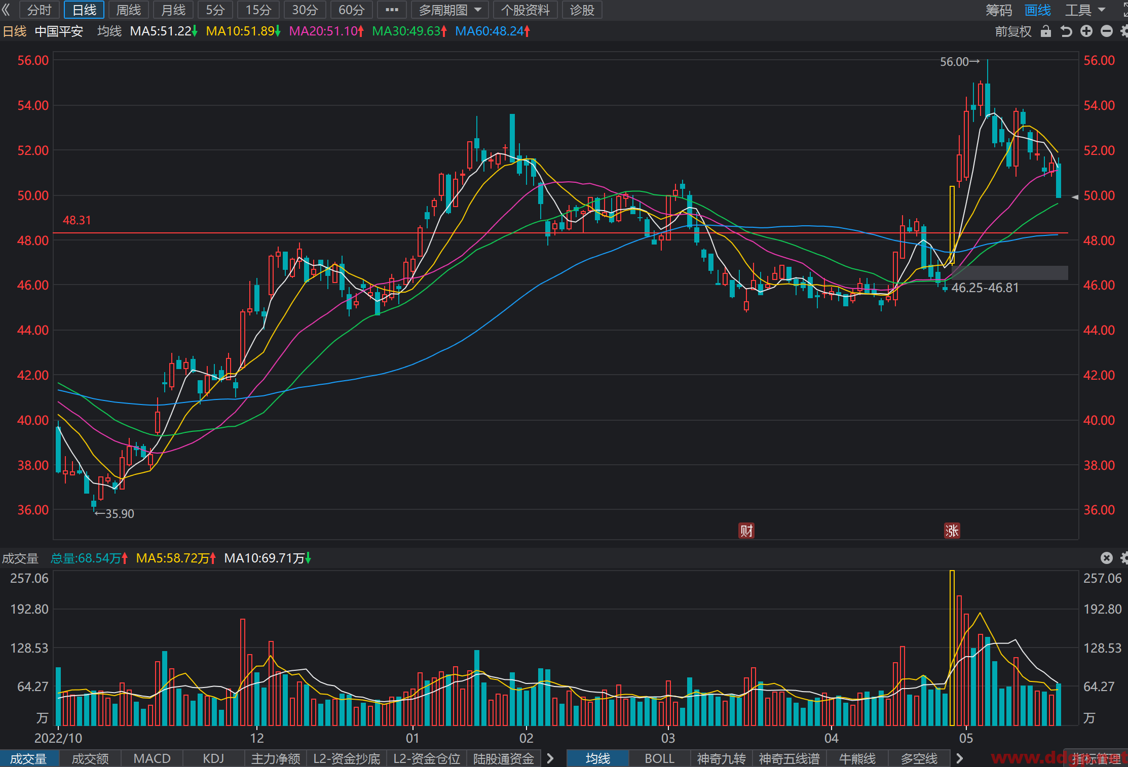Expand more period options ellipsis
The height and width of the screenshot is (767, 1128).
392,10
